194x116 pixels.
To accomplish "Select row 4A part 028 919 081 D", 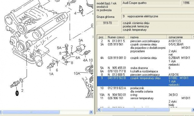I will click(145, 61).
